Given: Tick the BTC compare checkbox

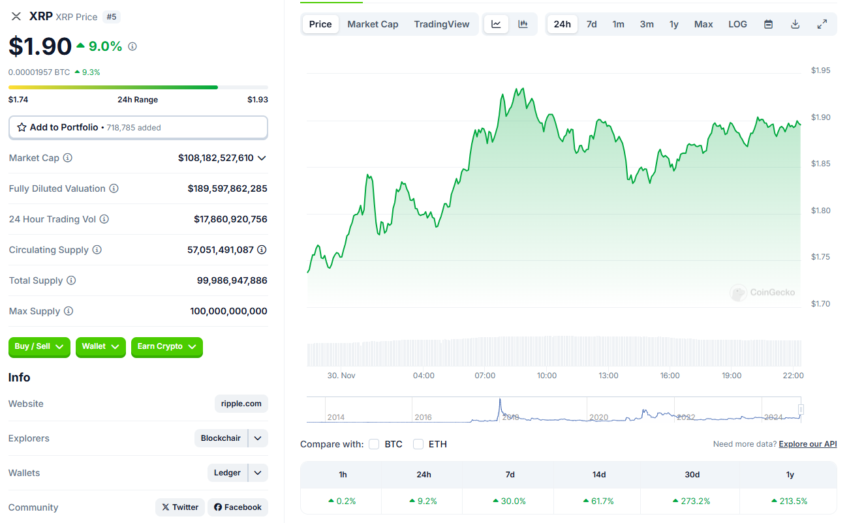Looking at the screenshot, I should [x=374, y=444].
